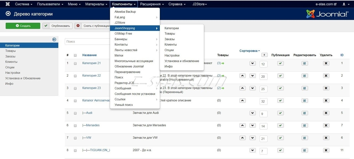
Task: Click the Поиск search input field
Action: 88,42
